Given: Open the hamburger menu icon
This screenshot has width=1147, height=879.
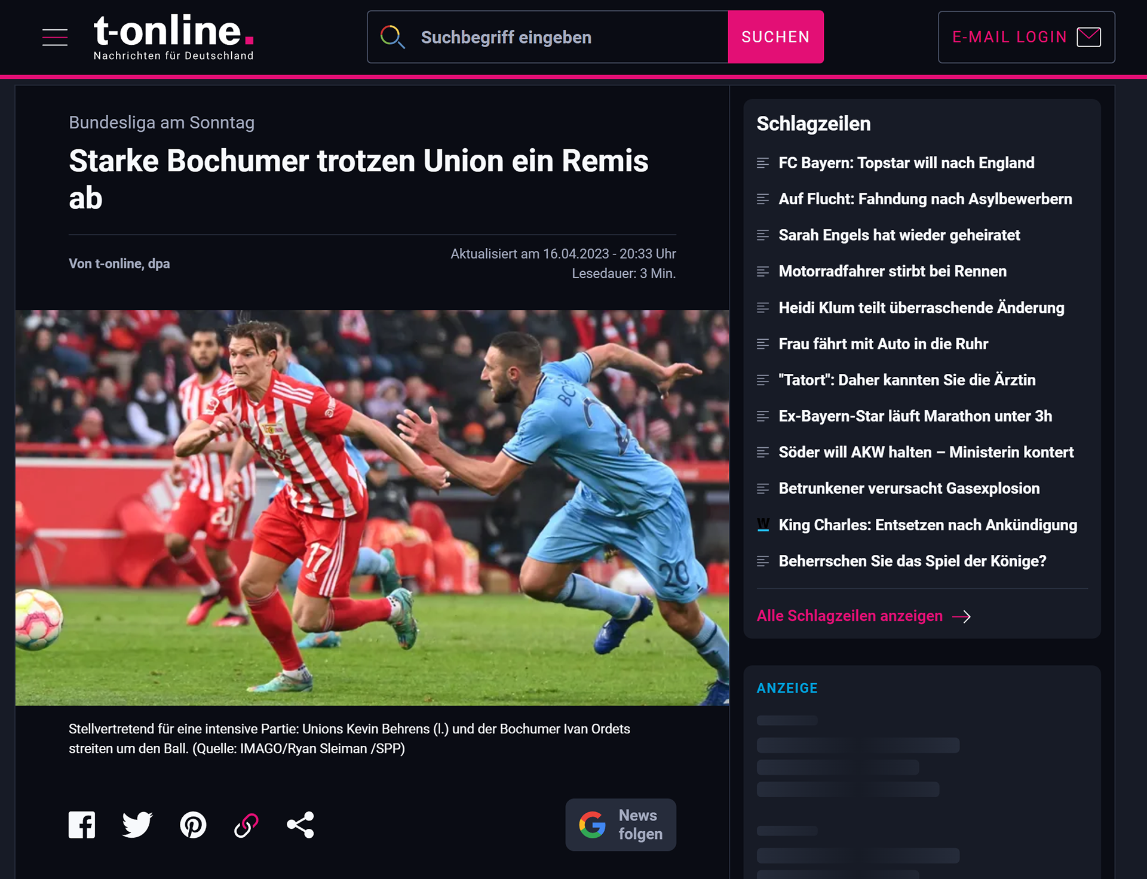Looking at the screenshot, I should (54, 37).
